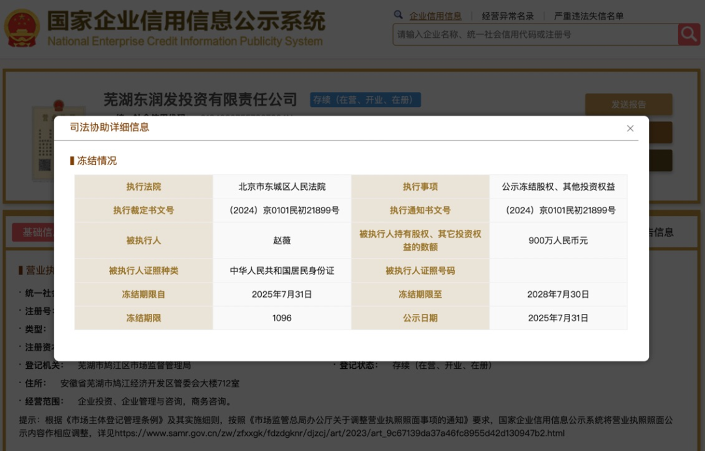
Task: Click the 冻结期限至 label cell
Action: coord(420,294)
